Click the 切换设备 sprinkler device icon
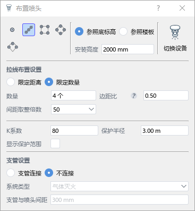 pyautogui.click(x=175, y=32)
